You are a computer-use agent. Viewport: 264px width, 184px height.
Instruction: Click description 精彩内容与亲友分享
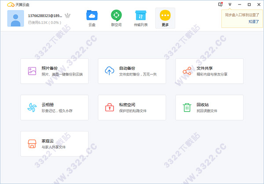coord(212,74)
